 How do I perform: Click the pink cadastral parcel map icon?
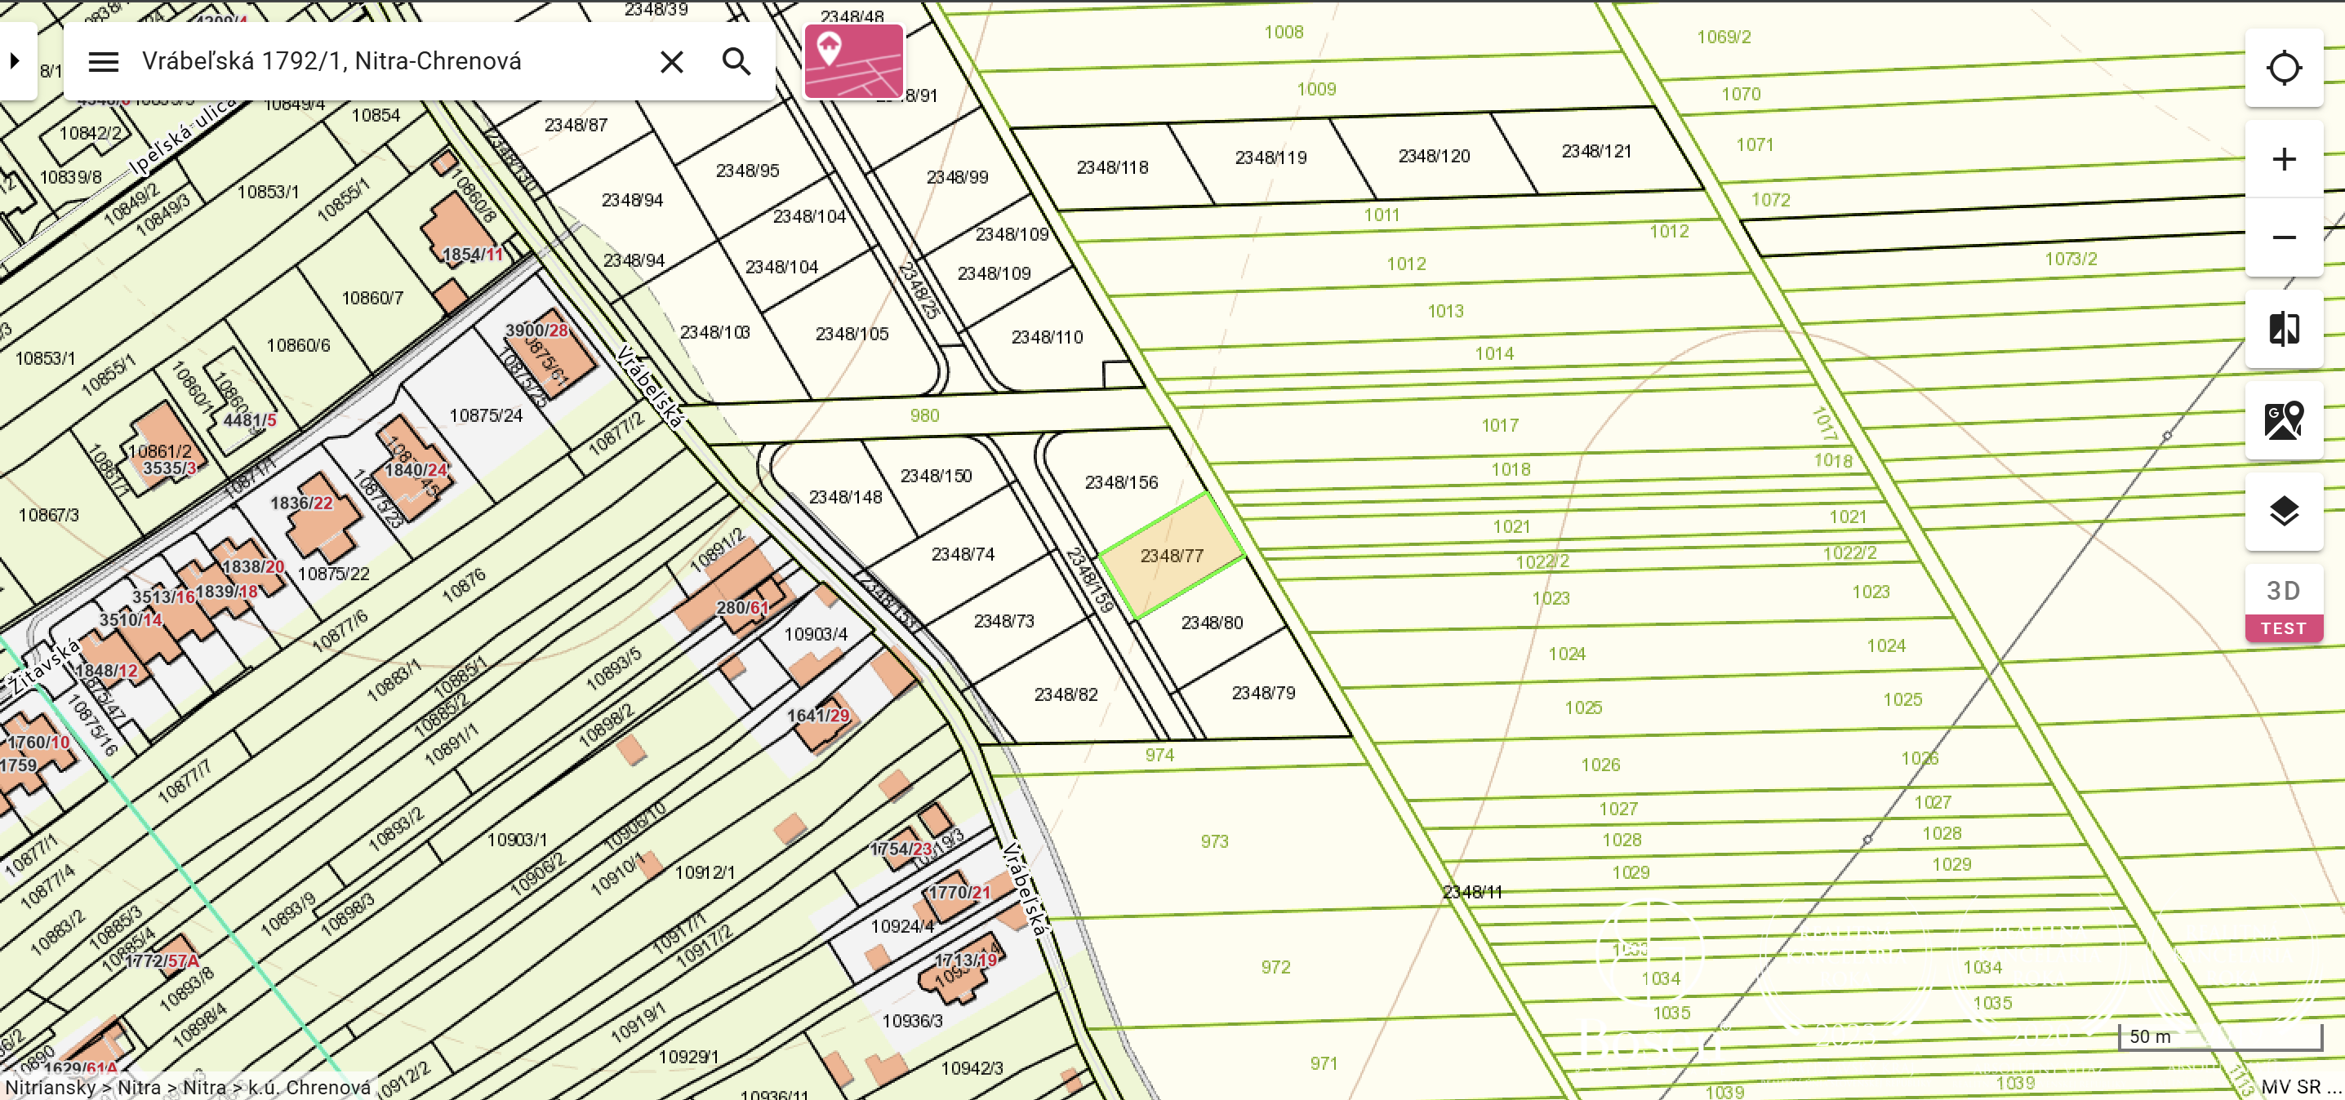coord(853,61)
